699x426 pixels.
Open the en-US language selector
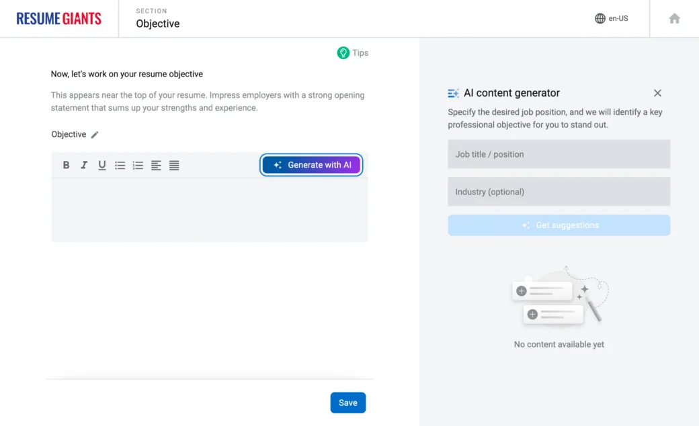611,19
